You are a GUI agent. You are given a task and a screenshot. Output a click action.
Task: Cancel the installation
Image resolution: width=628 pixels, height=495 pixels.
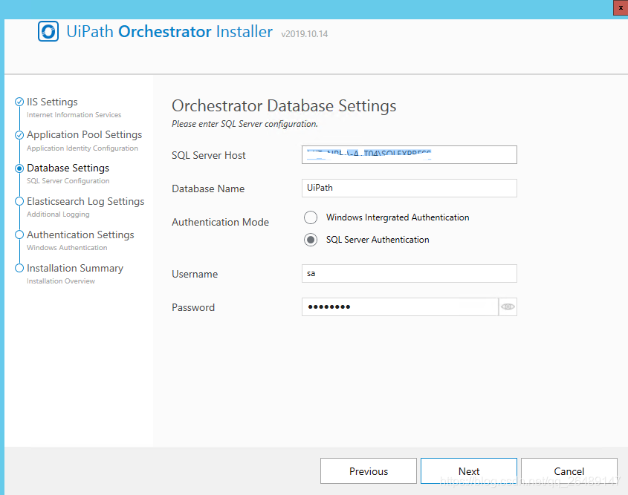coord(569,471)
